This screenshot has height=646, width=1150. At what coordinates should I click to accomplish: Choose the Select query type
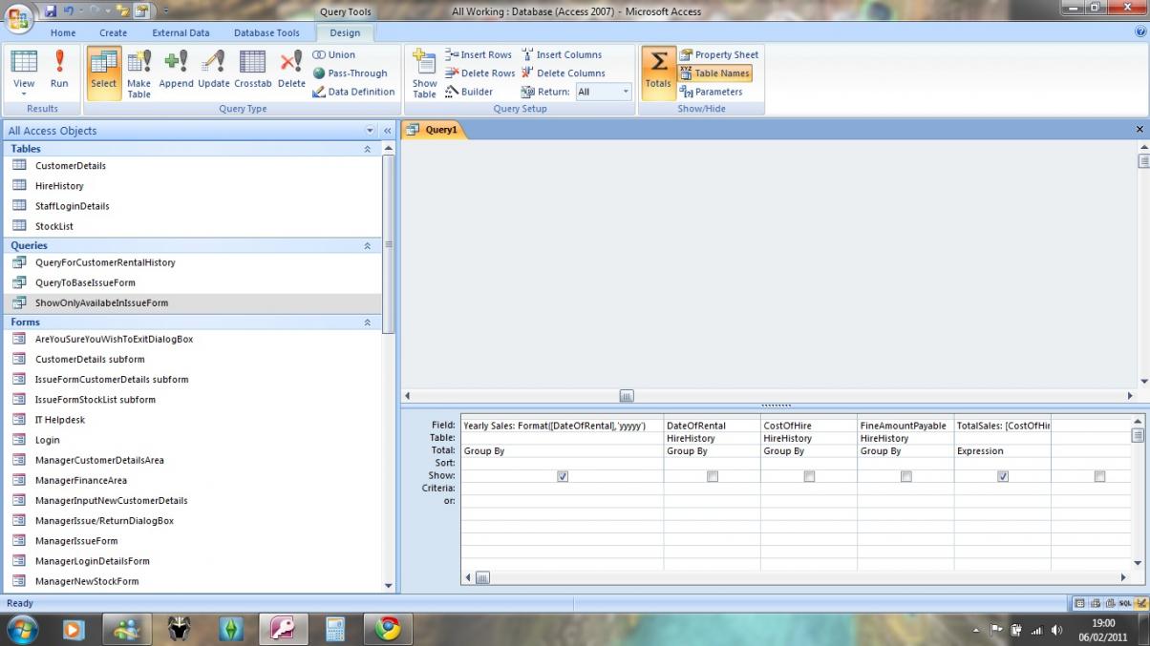[104, 72]
